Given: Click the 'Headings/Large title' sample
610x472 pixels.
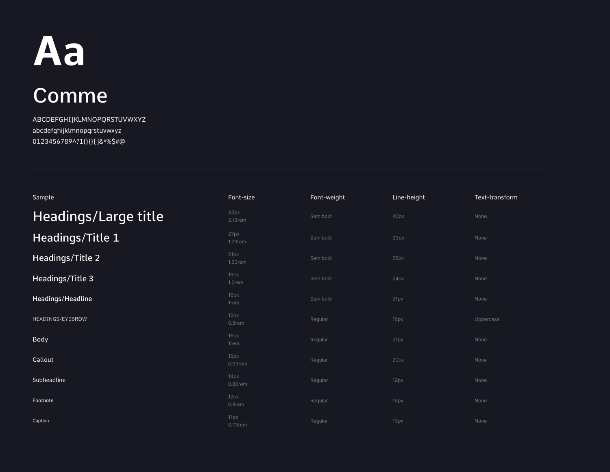Looking at the screenshot, I should pyautogui.click(x=98, y=216).
